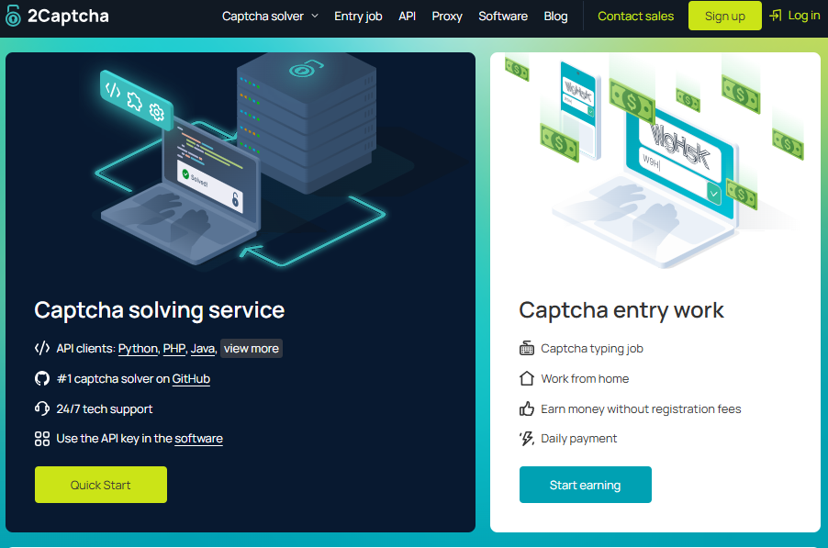
Task: Click the code brackets icon by API clients
Action: 42,348
